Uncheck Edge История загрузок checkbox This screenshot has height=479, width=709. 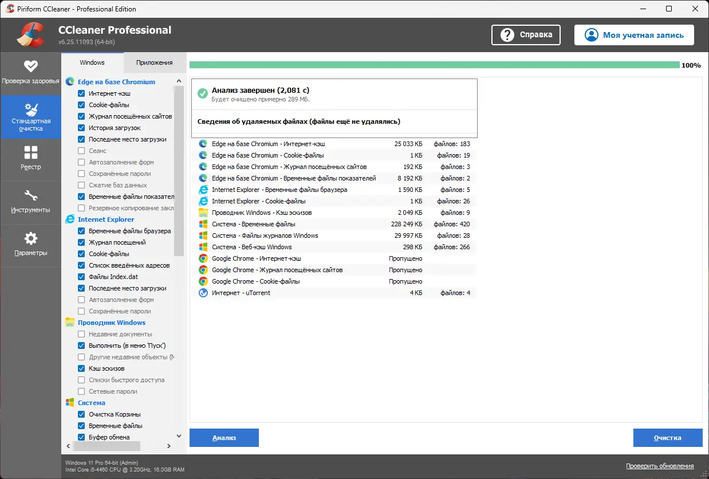[x=81, y=128]
